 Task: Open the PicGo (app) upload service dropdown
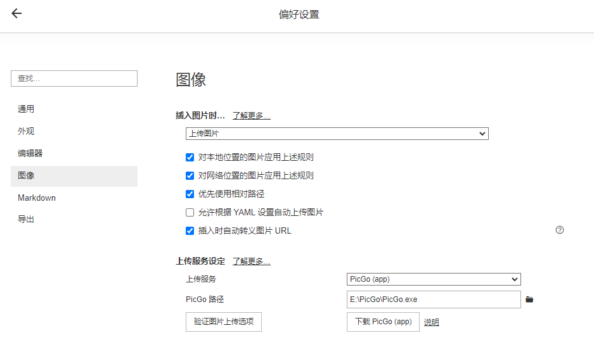tap(434, 279)
